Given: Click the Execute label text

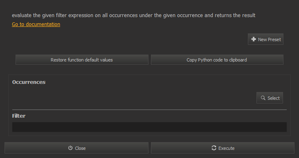Looking at the screenshot, I should coord(226,148).
